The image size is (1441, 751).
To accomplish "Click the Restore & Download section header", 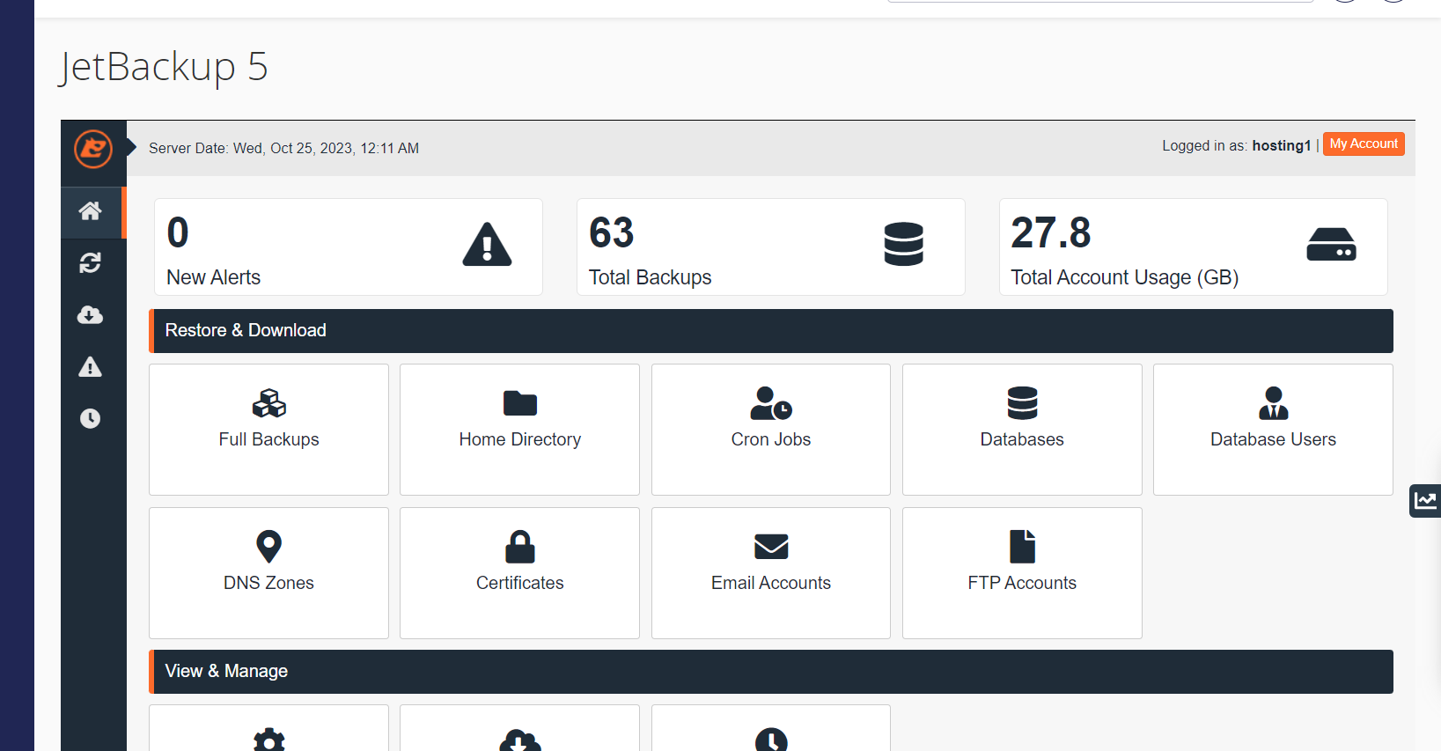I will coord(771,331).
